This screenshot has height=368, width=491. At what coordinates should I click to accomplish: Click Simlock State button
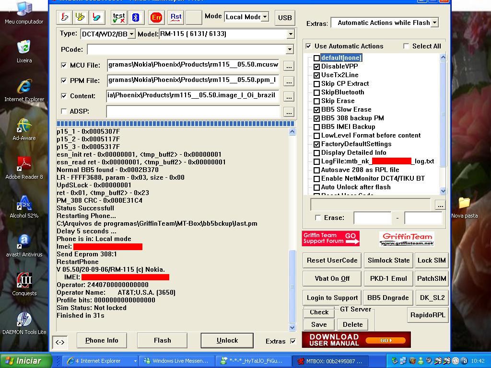388,260
